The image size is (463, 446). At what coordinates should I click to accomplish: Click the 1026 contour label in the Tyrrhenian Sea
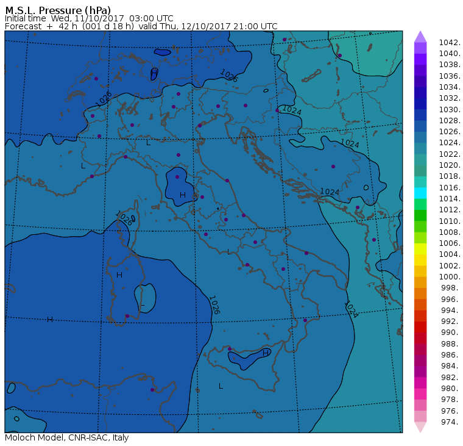[x=214, y=304]
